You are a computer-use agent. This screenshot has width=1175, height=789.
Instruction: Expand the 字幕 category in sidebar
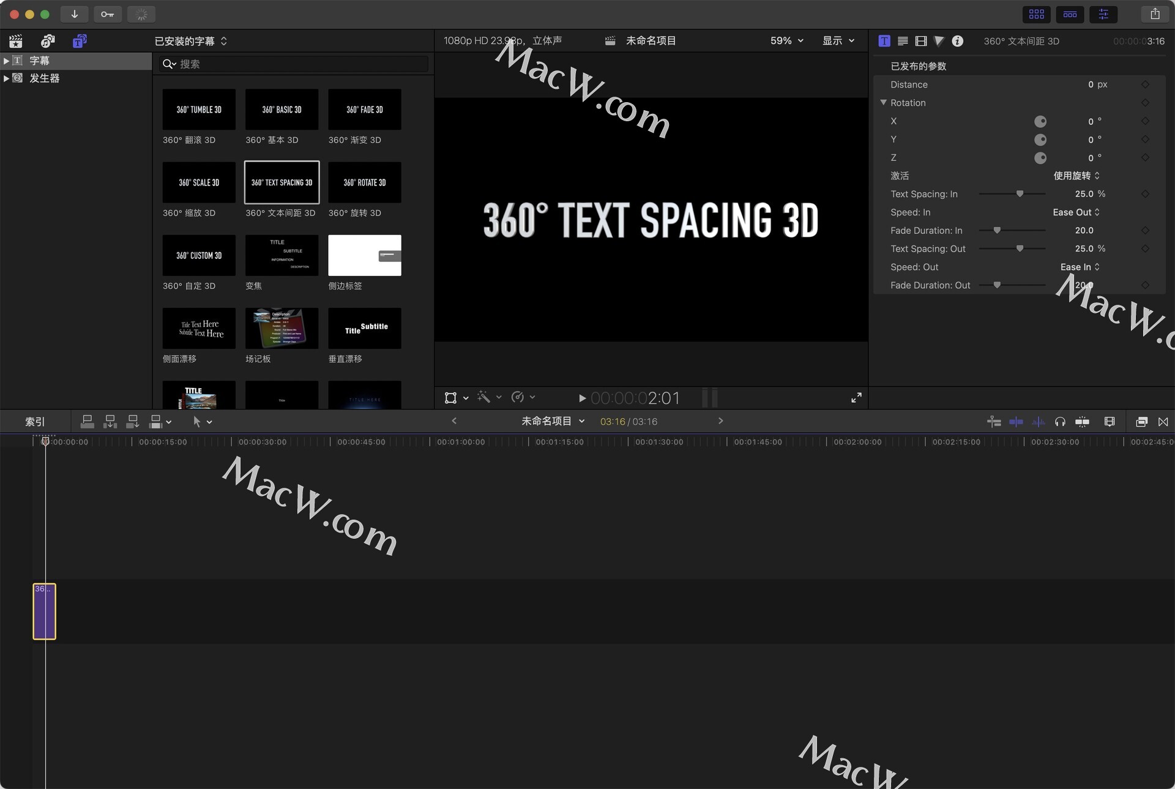click(x=6, y=61)
